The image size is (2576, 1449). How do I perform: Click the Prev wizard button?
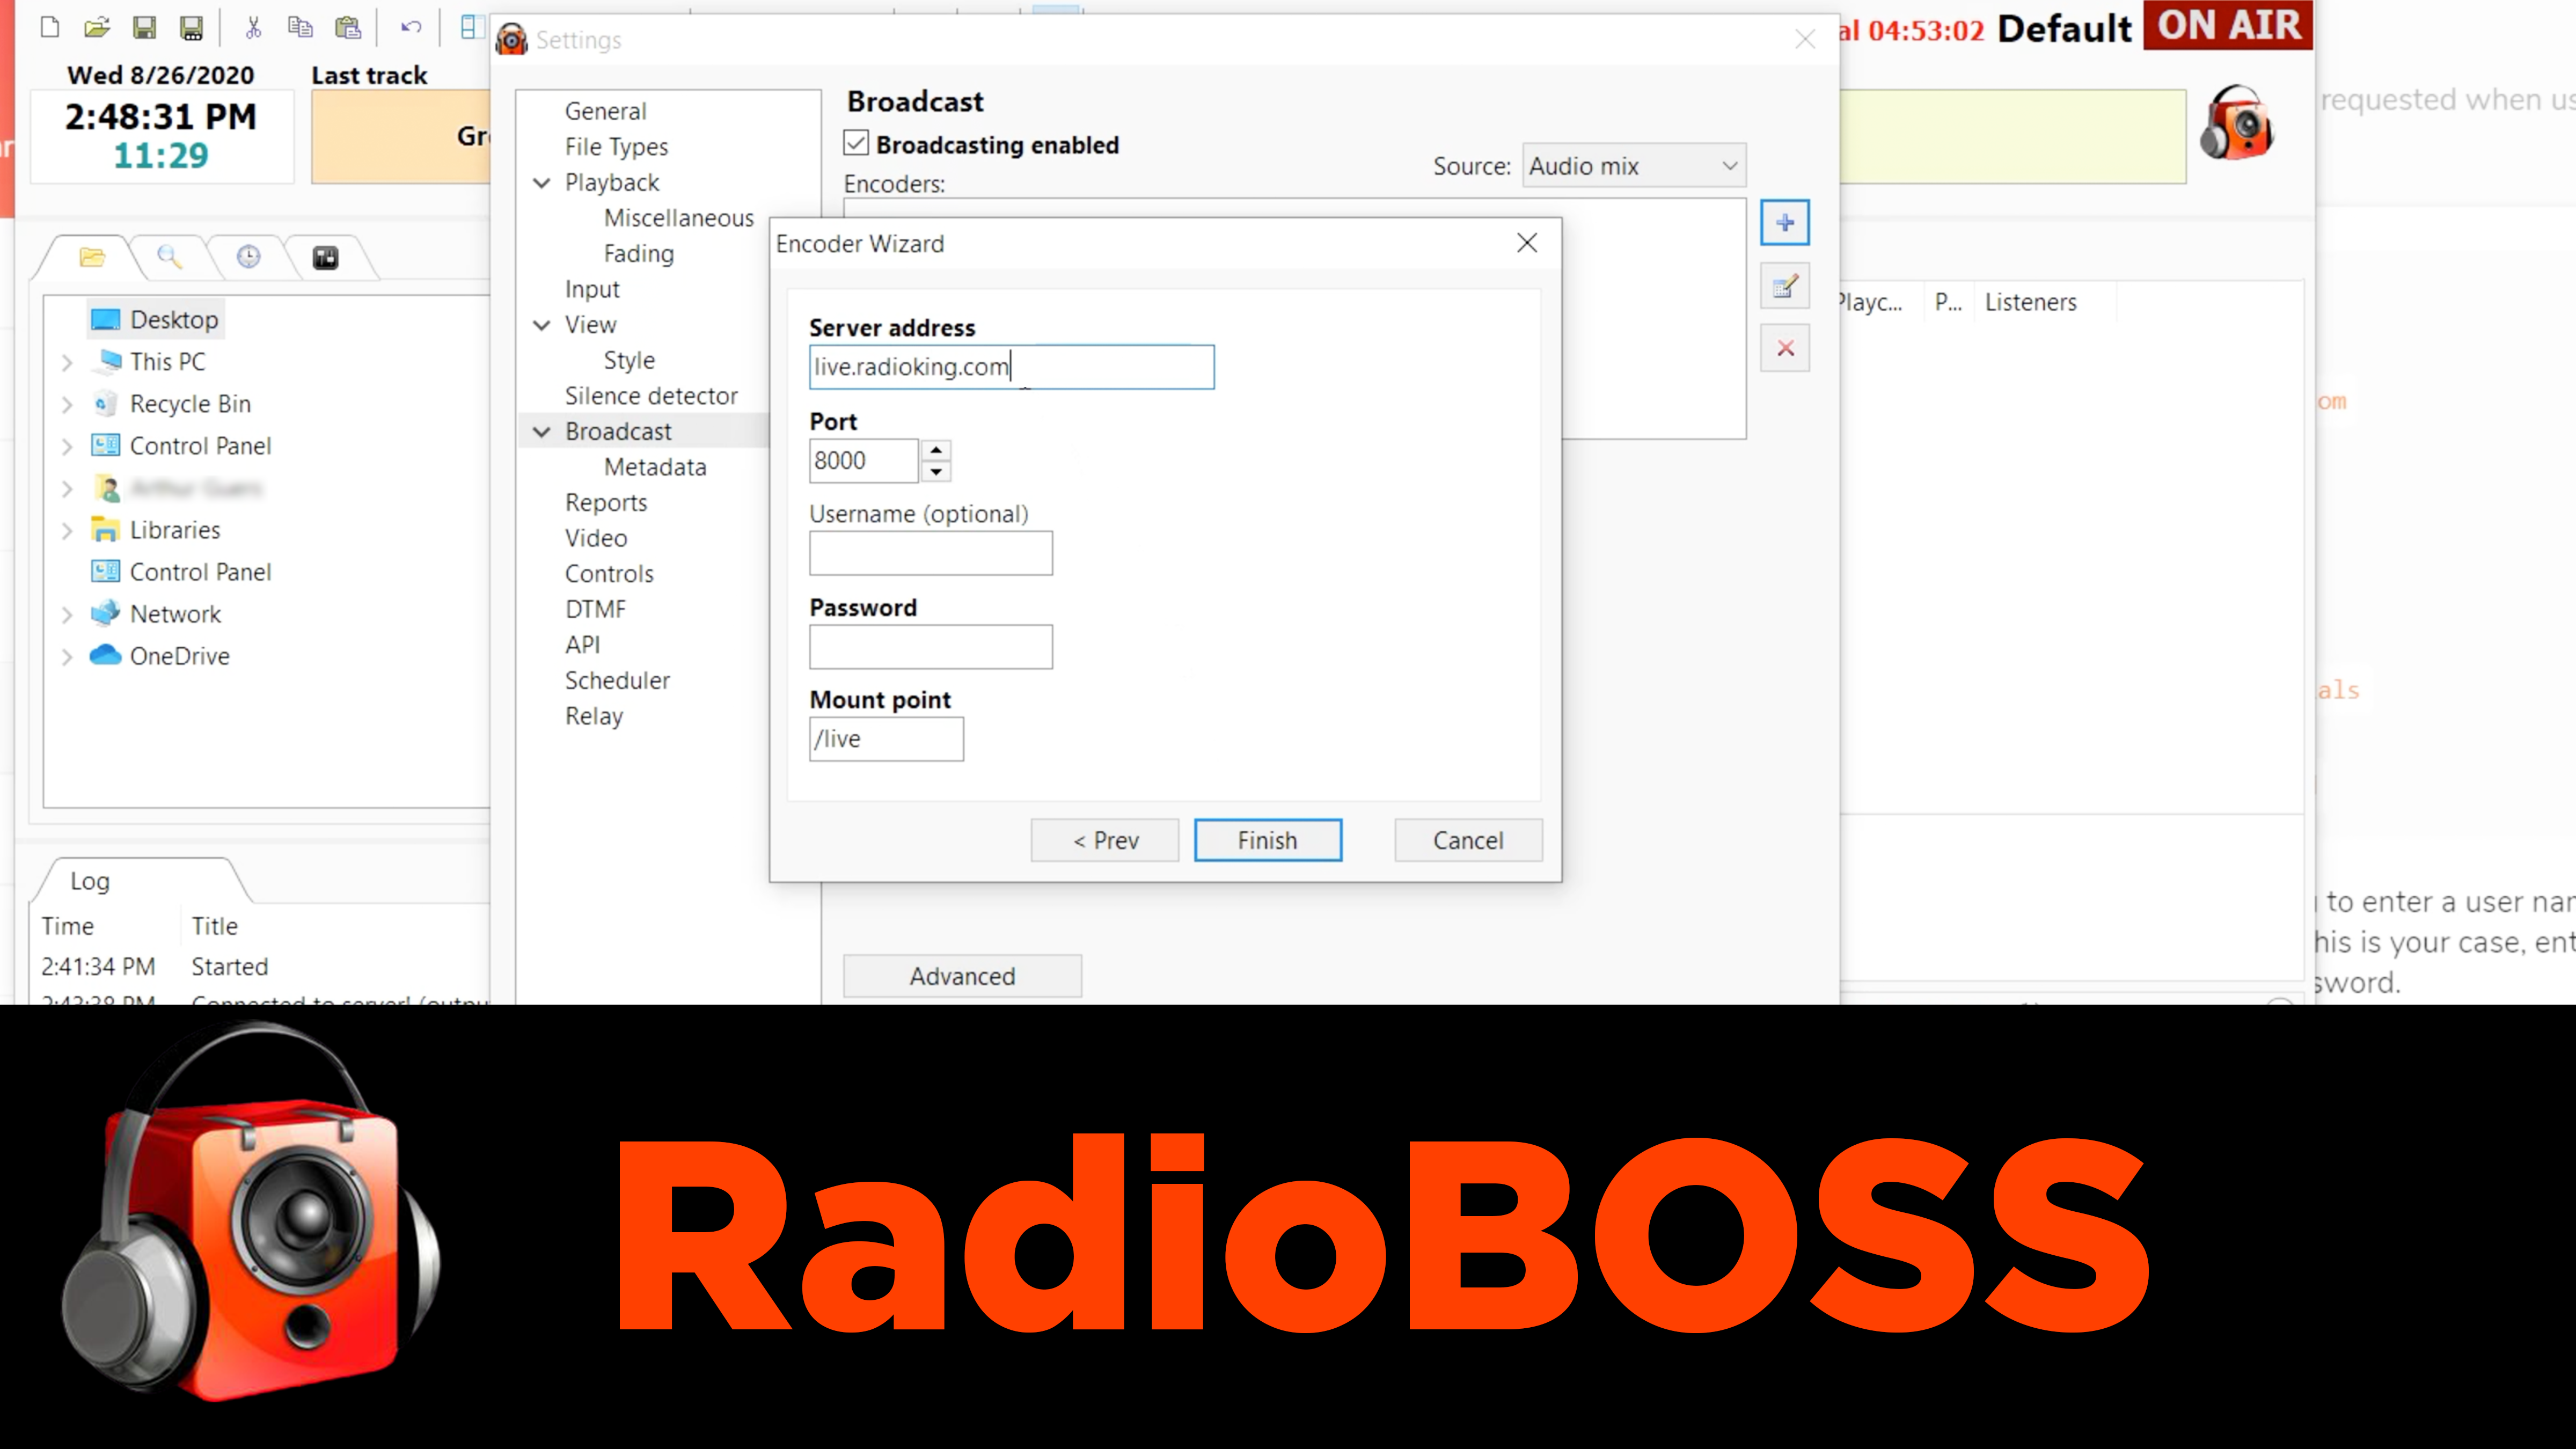[x=1105, y=840]
